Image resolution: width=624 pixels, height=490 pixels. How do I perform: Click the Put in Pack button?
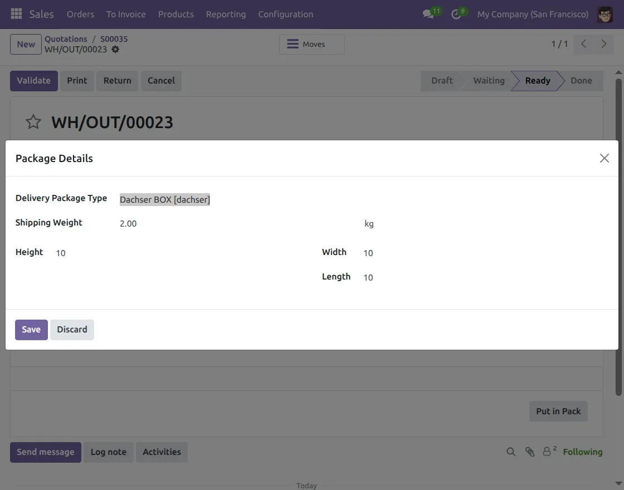(x=558, y=411)
